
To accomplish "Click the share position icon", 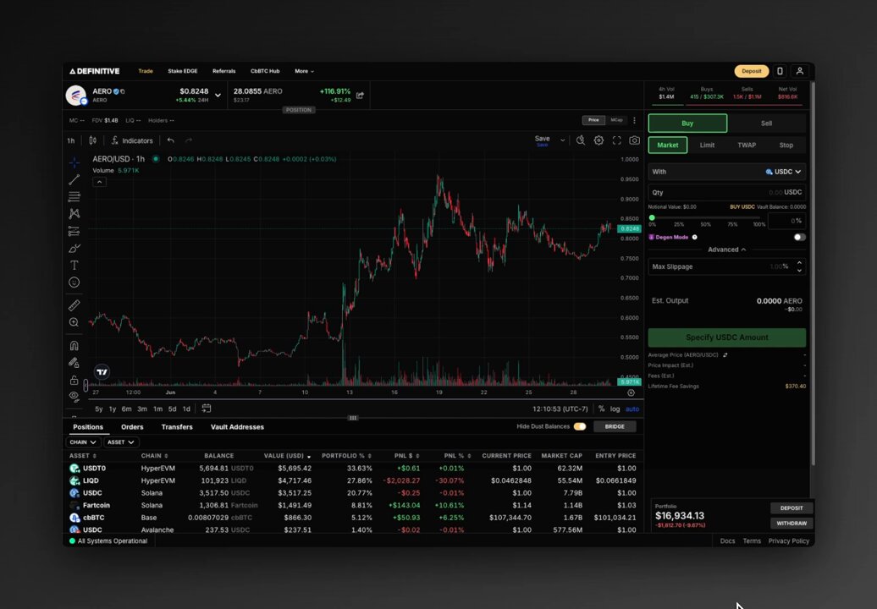I will point(361,96).
